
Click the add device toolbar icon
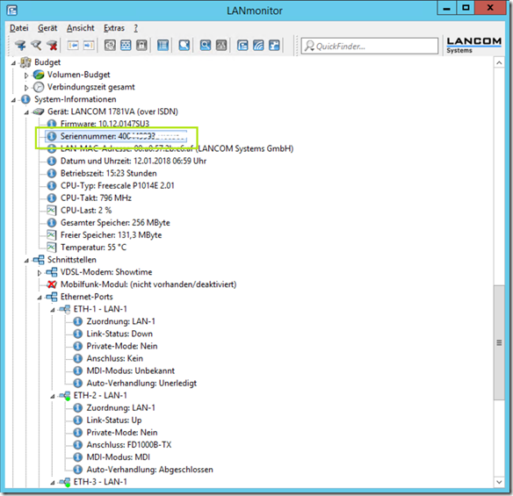tap(20, 45)
